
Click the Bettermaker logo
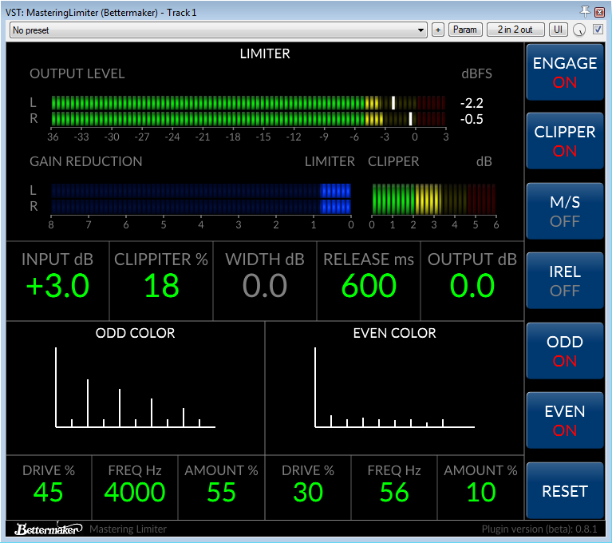click(49, 529)
